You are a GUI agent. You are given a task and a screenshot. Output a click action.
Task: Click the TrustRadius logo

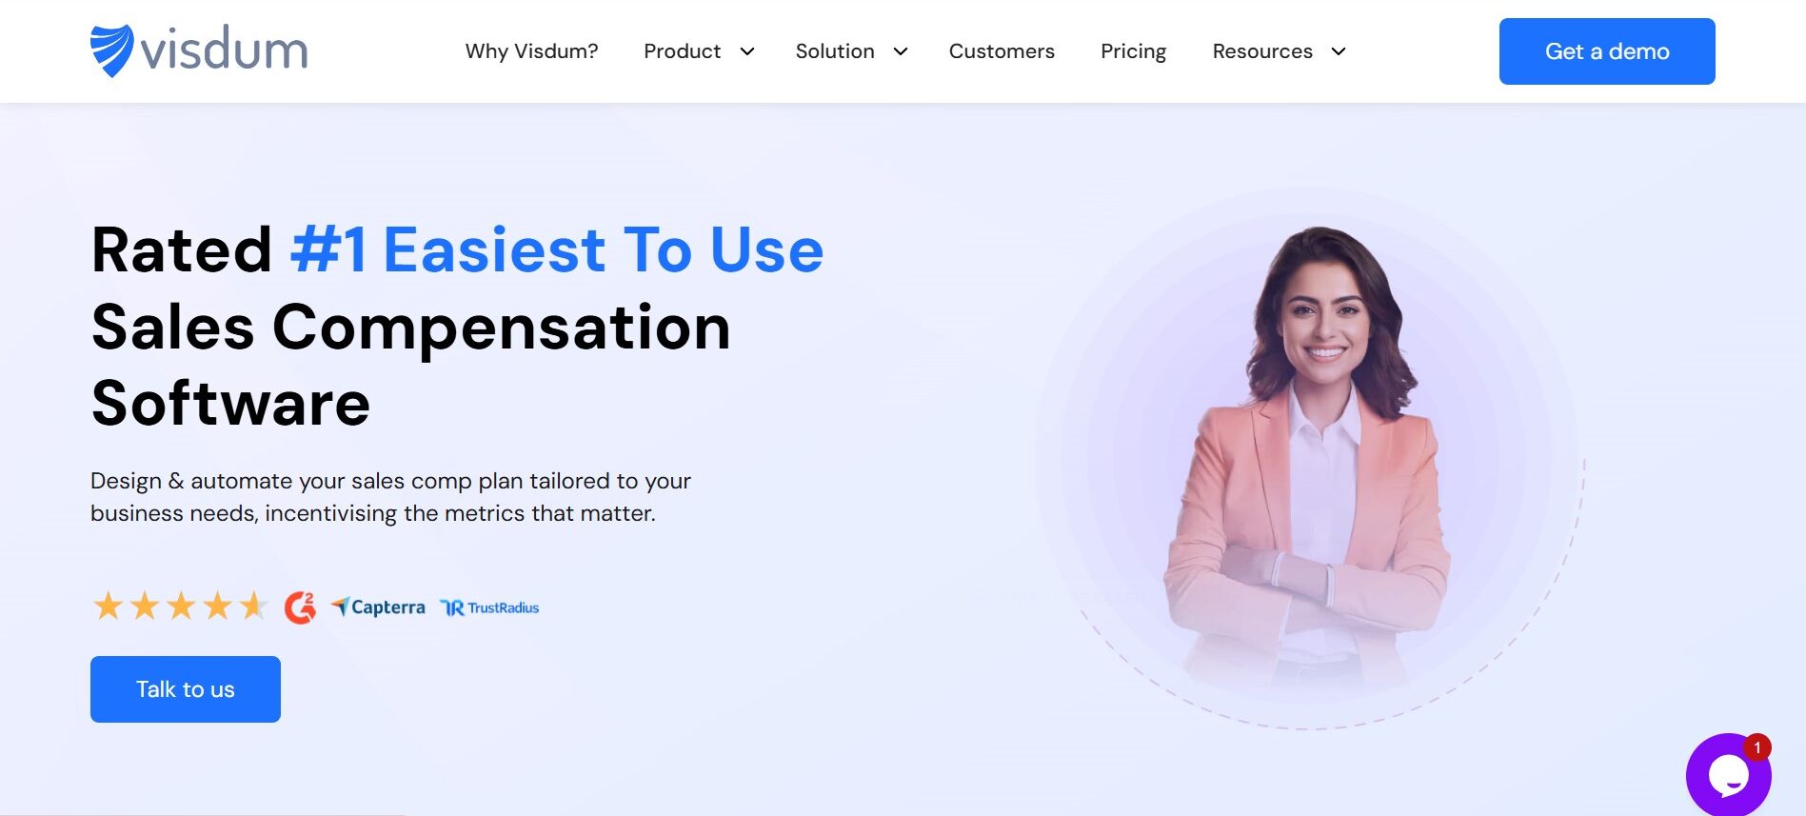pos(489,607)
